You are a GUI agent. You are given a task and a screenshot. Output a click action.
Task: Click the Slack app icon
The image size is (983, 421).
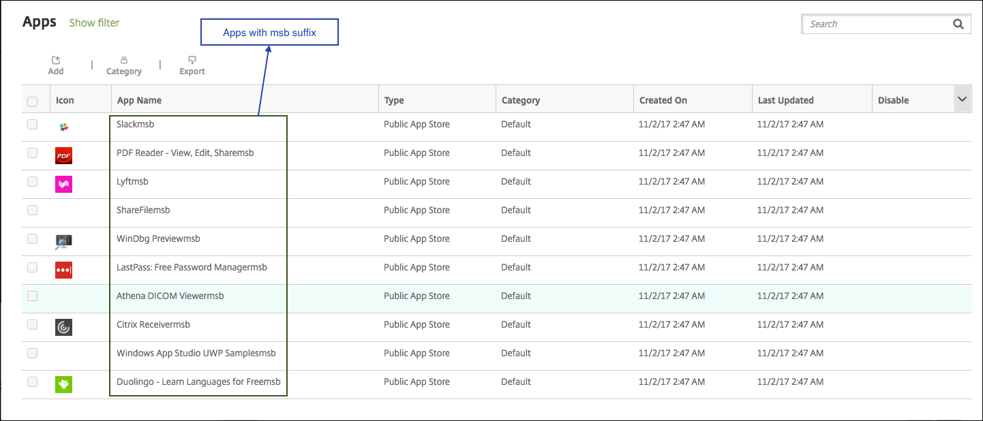[63, 127]
